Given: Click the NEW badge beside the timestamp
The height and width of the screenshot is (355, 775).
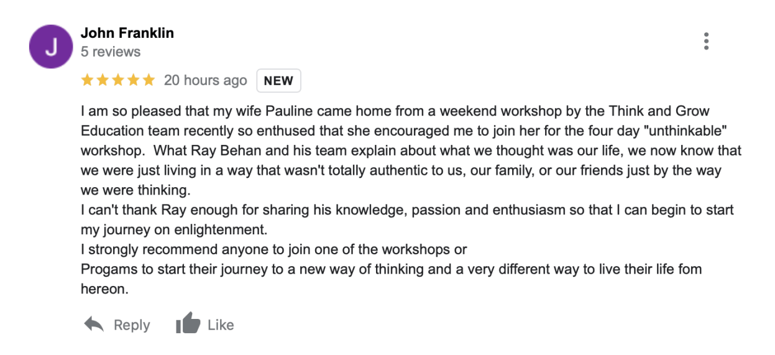Looking at the screenshot, I should pos(278,81).
